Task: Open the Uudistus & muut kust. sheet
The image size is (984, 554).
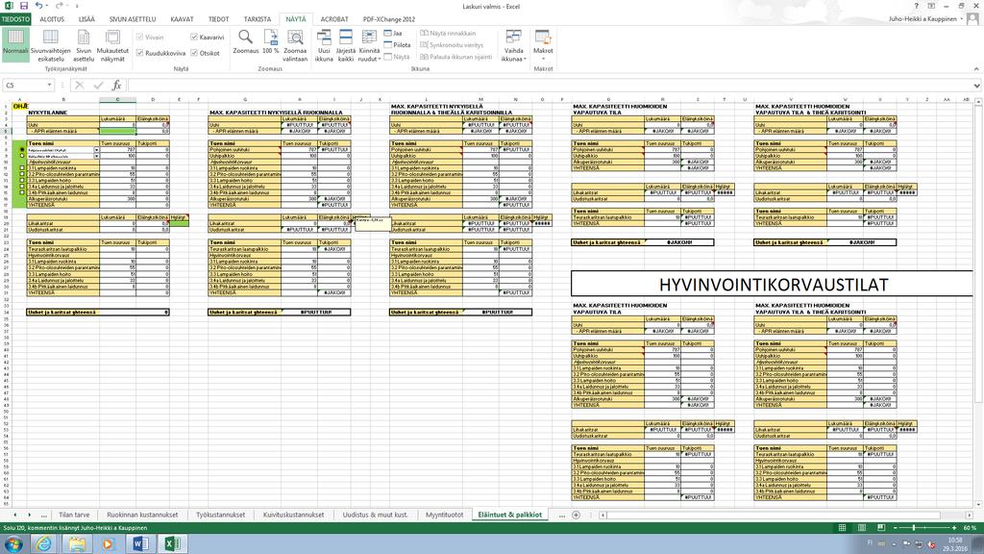Action: (376, 516)
